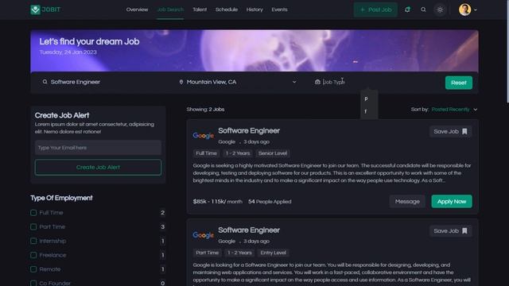Click the Entry Level tag
The width and height of the screenshot is (509, 286).
coord(273,253)
